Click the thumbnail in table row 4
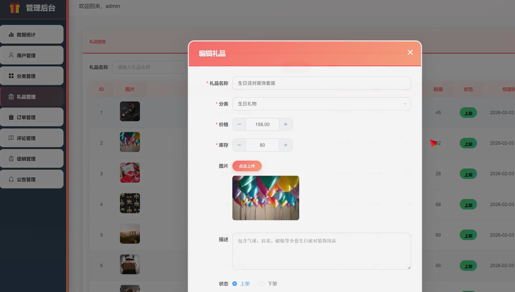 coord(130,203)
